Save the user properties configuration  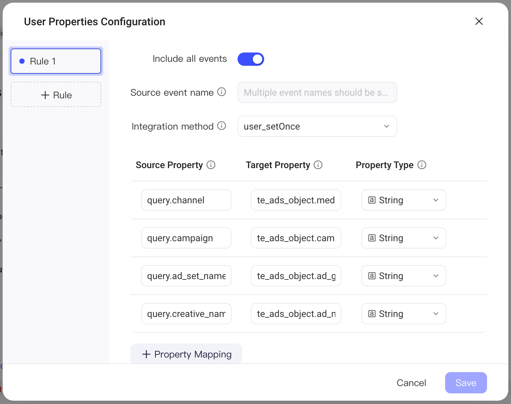(x=466, y=383)
